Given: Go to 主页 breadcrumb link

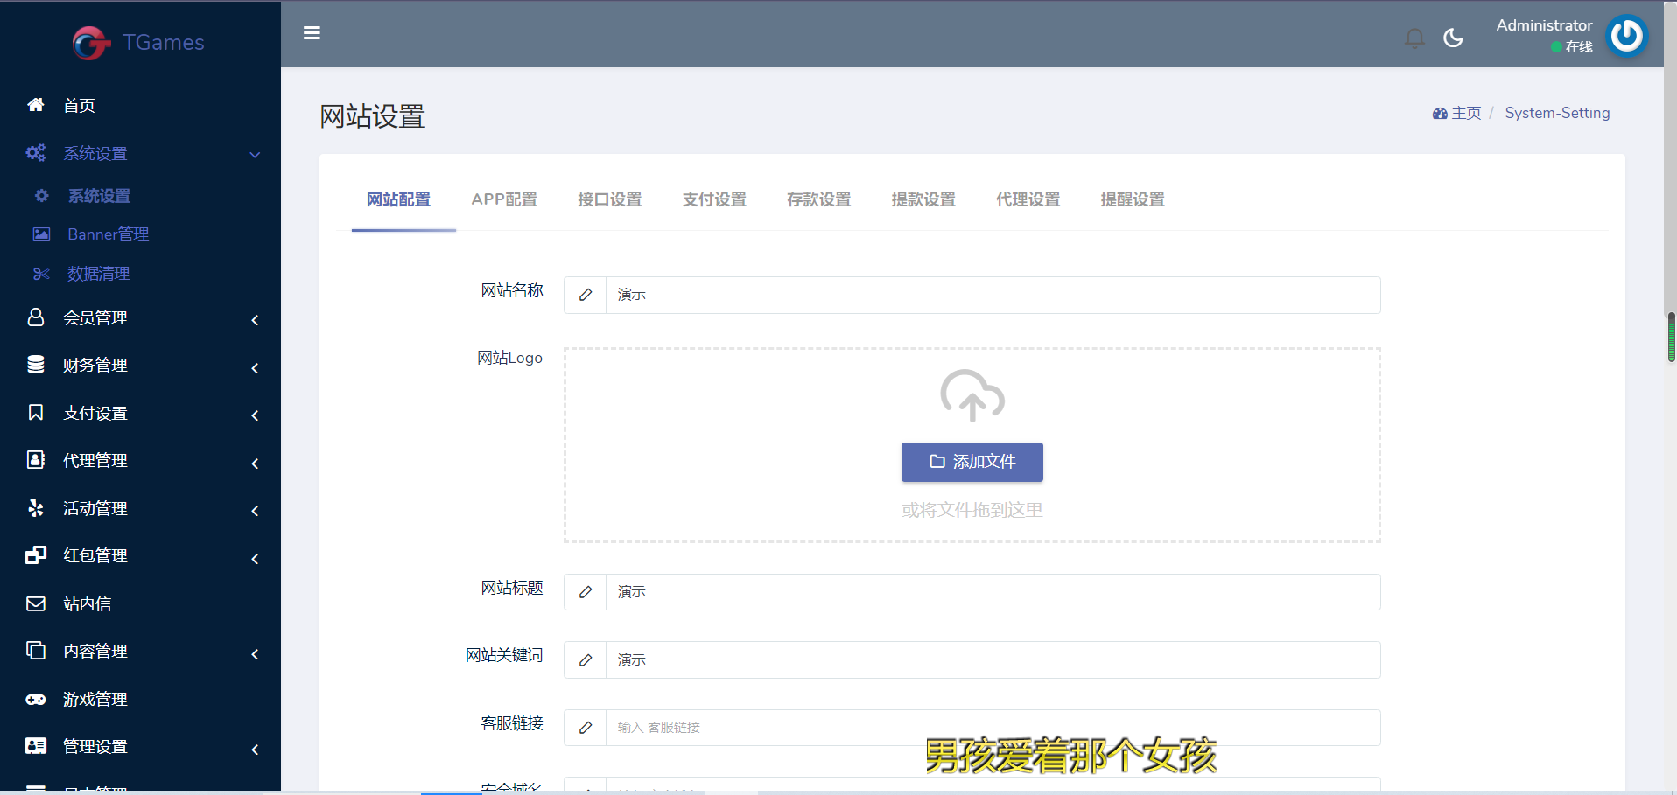Looking at the screenshot, I should (1465, 113).
